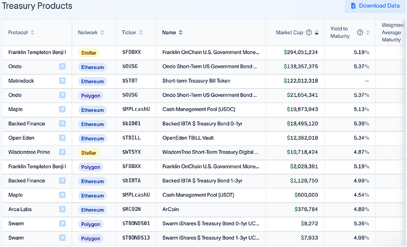Click market cap $122,012,318
The width and height of the screenshot is (407, 247).
coord(301,81)
